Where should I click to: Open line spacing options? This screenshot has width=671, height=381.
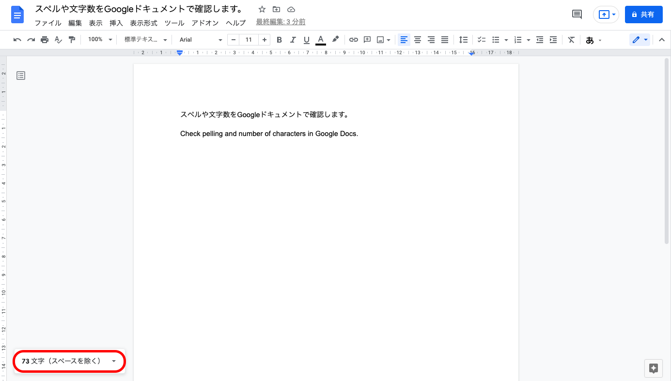click(x=464, y=40)
